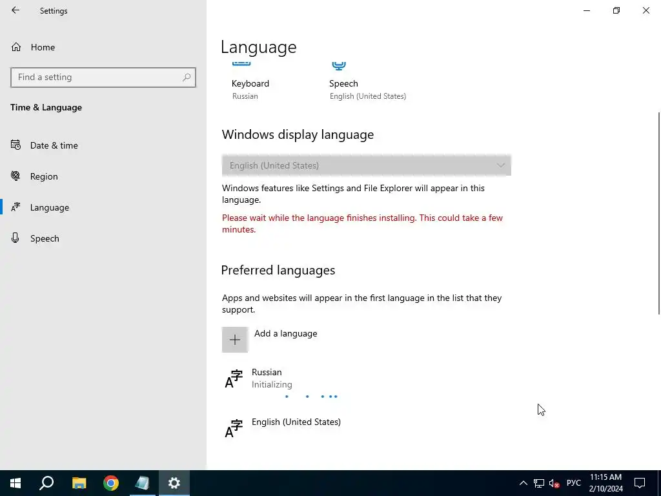Switch input language via РУС indicator
The image size is (661, 496).
click(573, 483)
